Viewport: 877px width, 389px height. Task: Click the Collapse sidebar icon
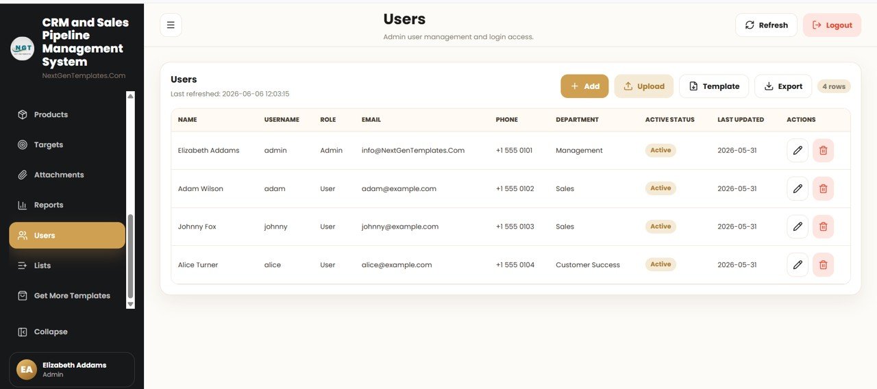[x=23, y=331]
